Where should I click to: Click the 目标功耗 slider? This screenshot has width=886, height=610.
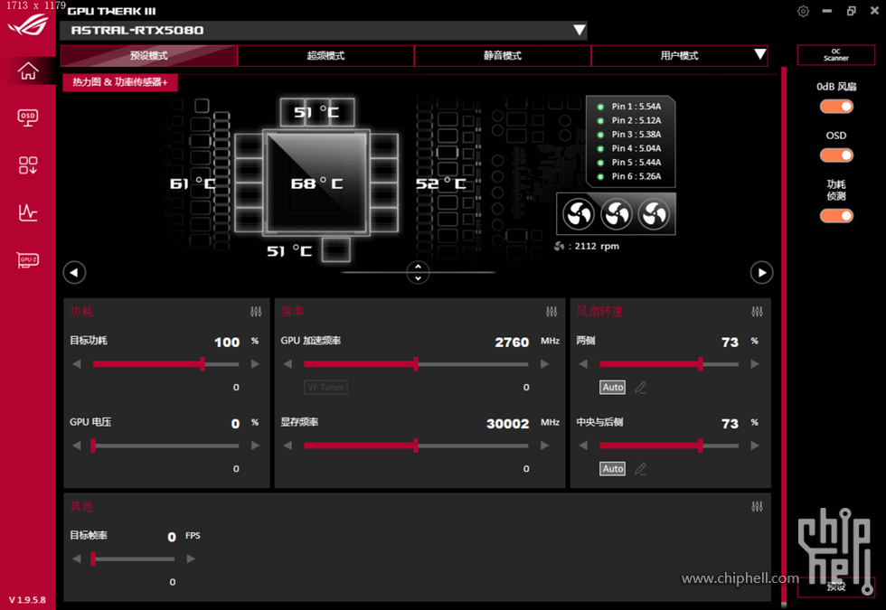tap(166, 364)
